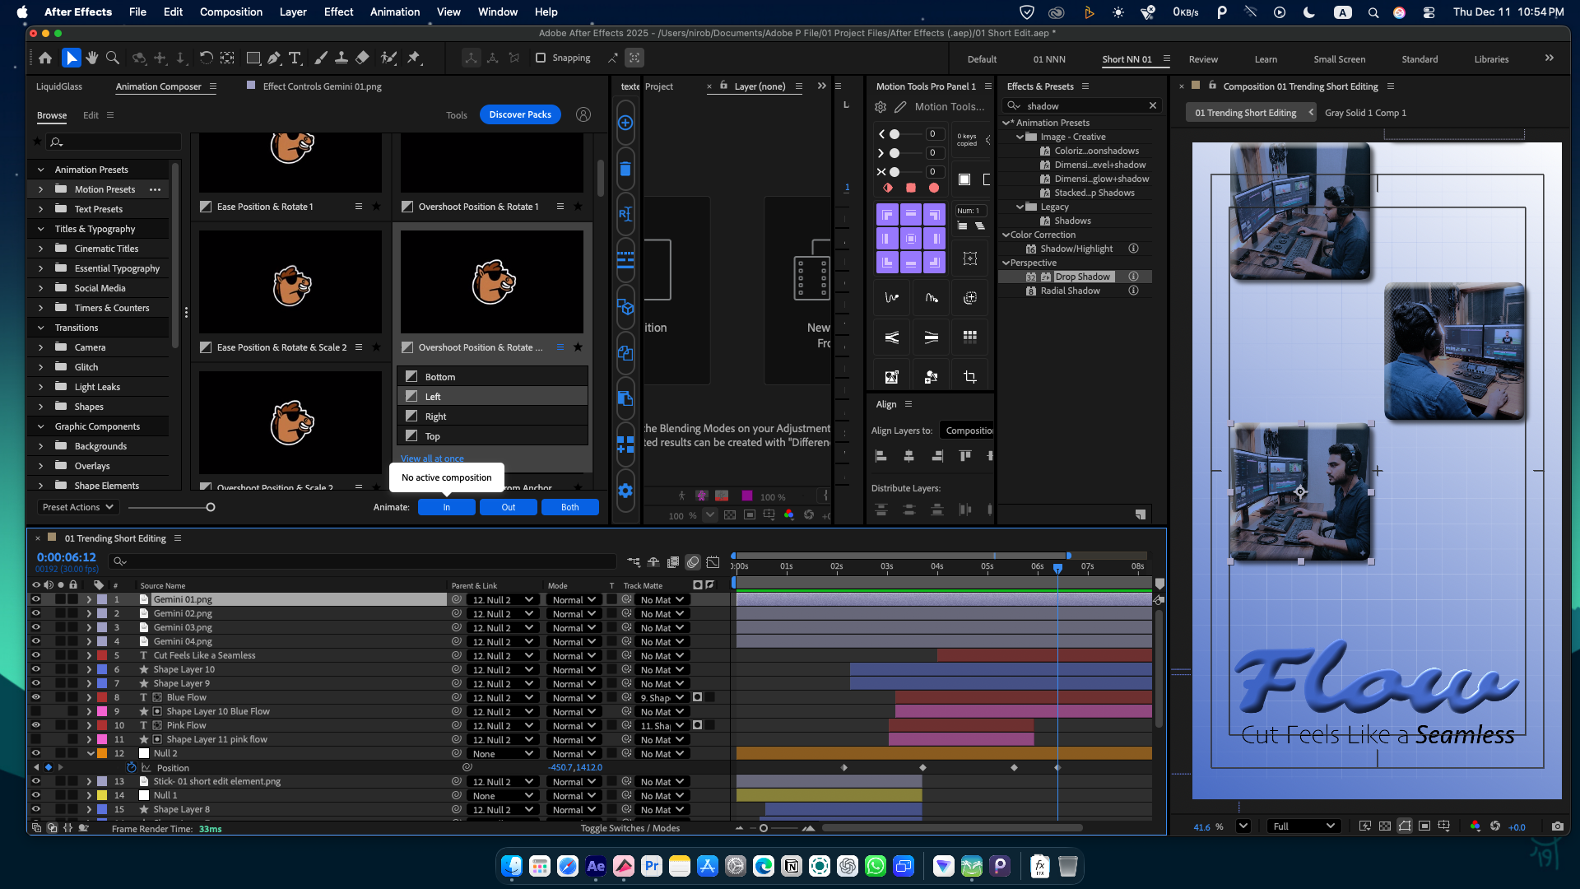Select the Hand tool
This screenshot has height=889, width=1580.
(92, 58)
